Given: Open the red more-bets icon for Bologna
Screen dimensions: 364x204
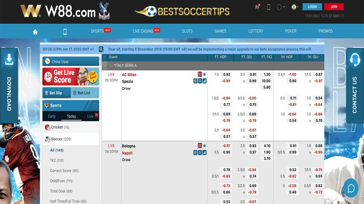Looking at the screenshot, I should (200, 146).
